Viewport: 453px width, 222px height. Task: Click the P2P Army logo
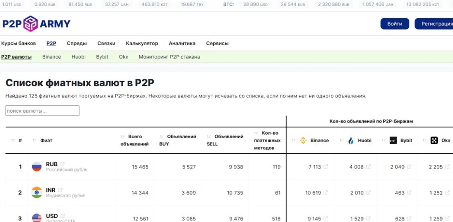36,24
